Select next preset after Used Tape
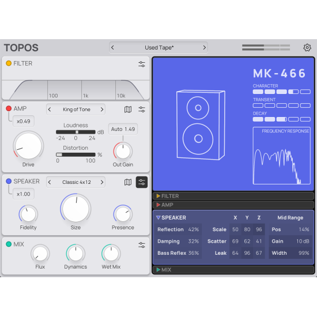 (x=204, y=47)
